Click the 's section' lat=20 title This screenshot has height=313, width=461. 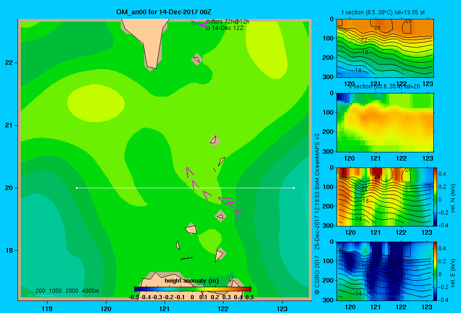(x=384, y=87)
